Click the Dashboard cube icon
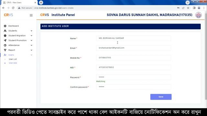The height and width of the screenshot is (116, 207). [x=5, y=26]
